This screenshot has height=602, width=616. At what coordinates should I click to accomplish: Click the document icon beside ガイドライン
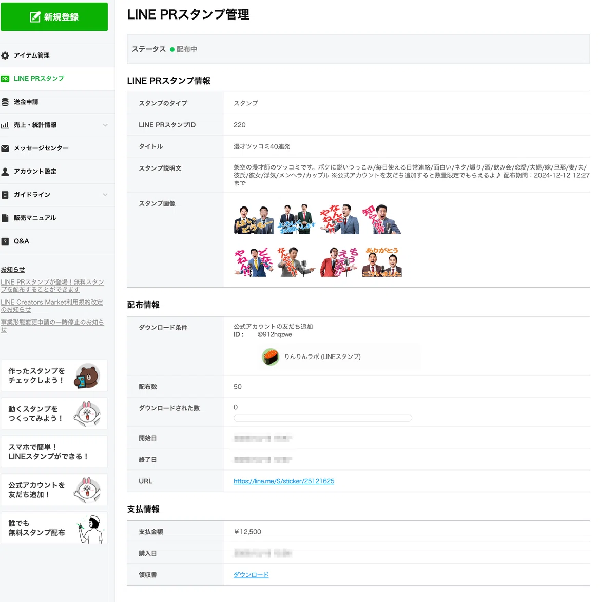(x=5, y=195)
